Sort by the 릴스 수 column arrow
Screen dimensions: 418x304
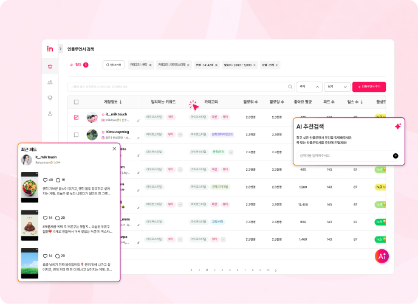point(361,102)
